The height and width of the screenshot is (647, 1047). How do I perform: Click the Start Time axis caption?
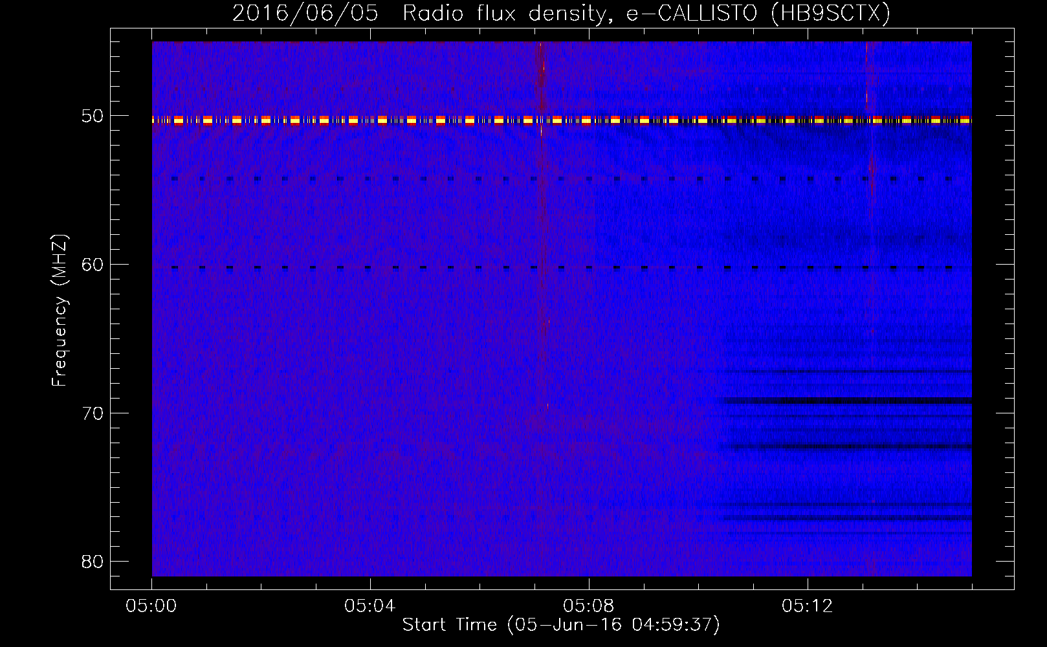561,625
